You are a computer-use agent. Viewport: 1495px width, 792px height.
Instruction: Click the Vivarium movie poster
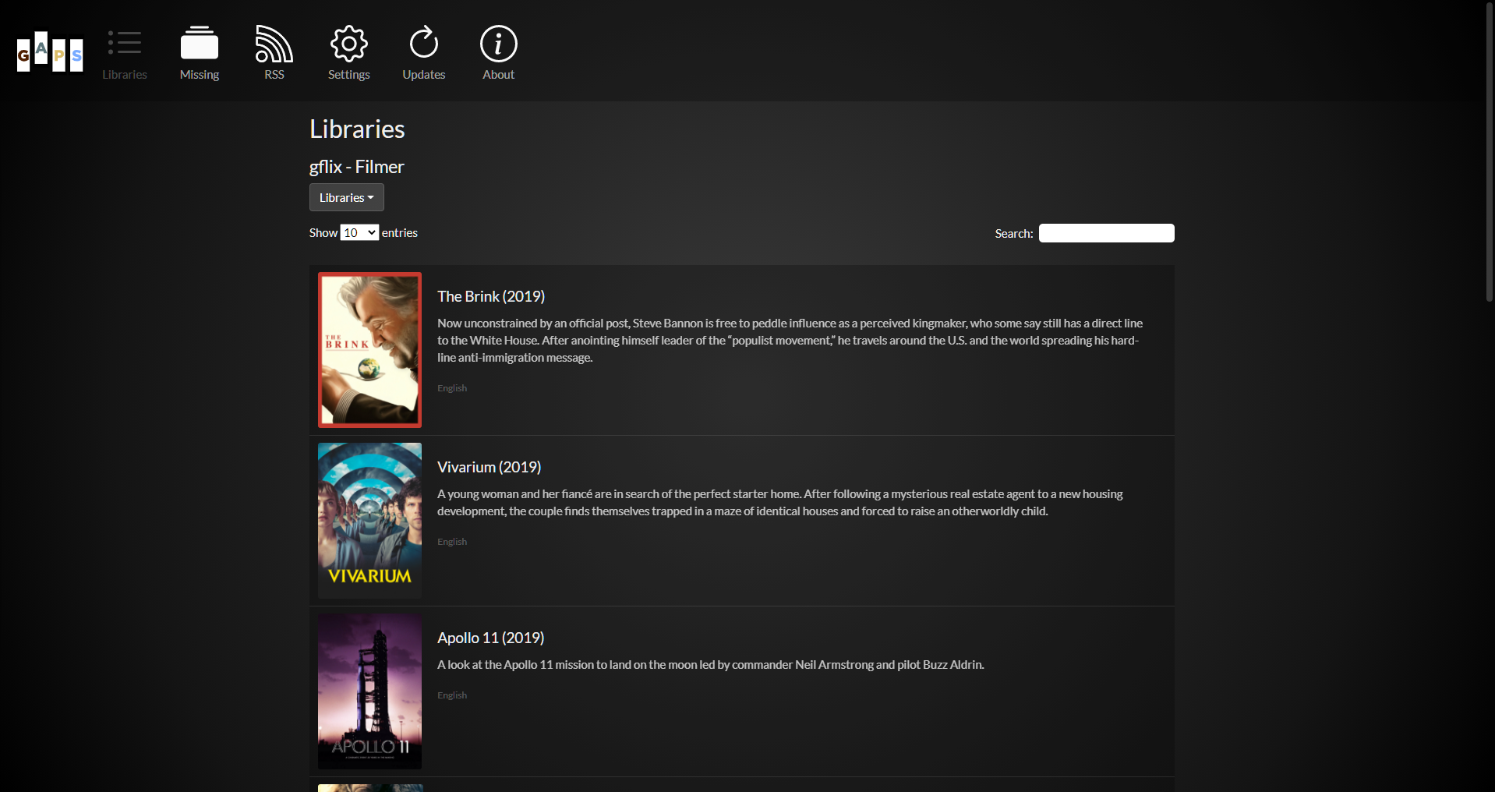[x=369, y=521]
